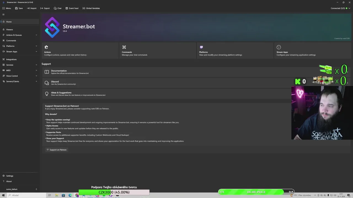Click the Patreon heart icon
The image size is (353, 198).
(47, 150)
